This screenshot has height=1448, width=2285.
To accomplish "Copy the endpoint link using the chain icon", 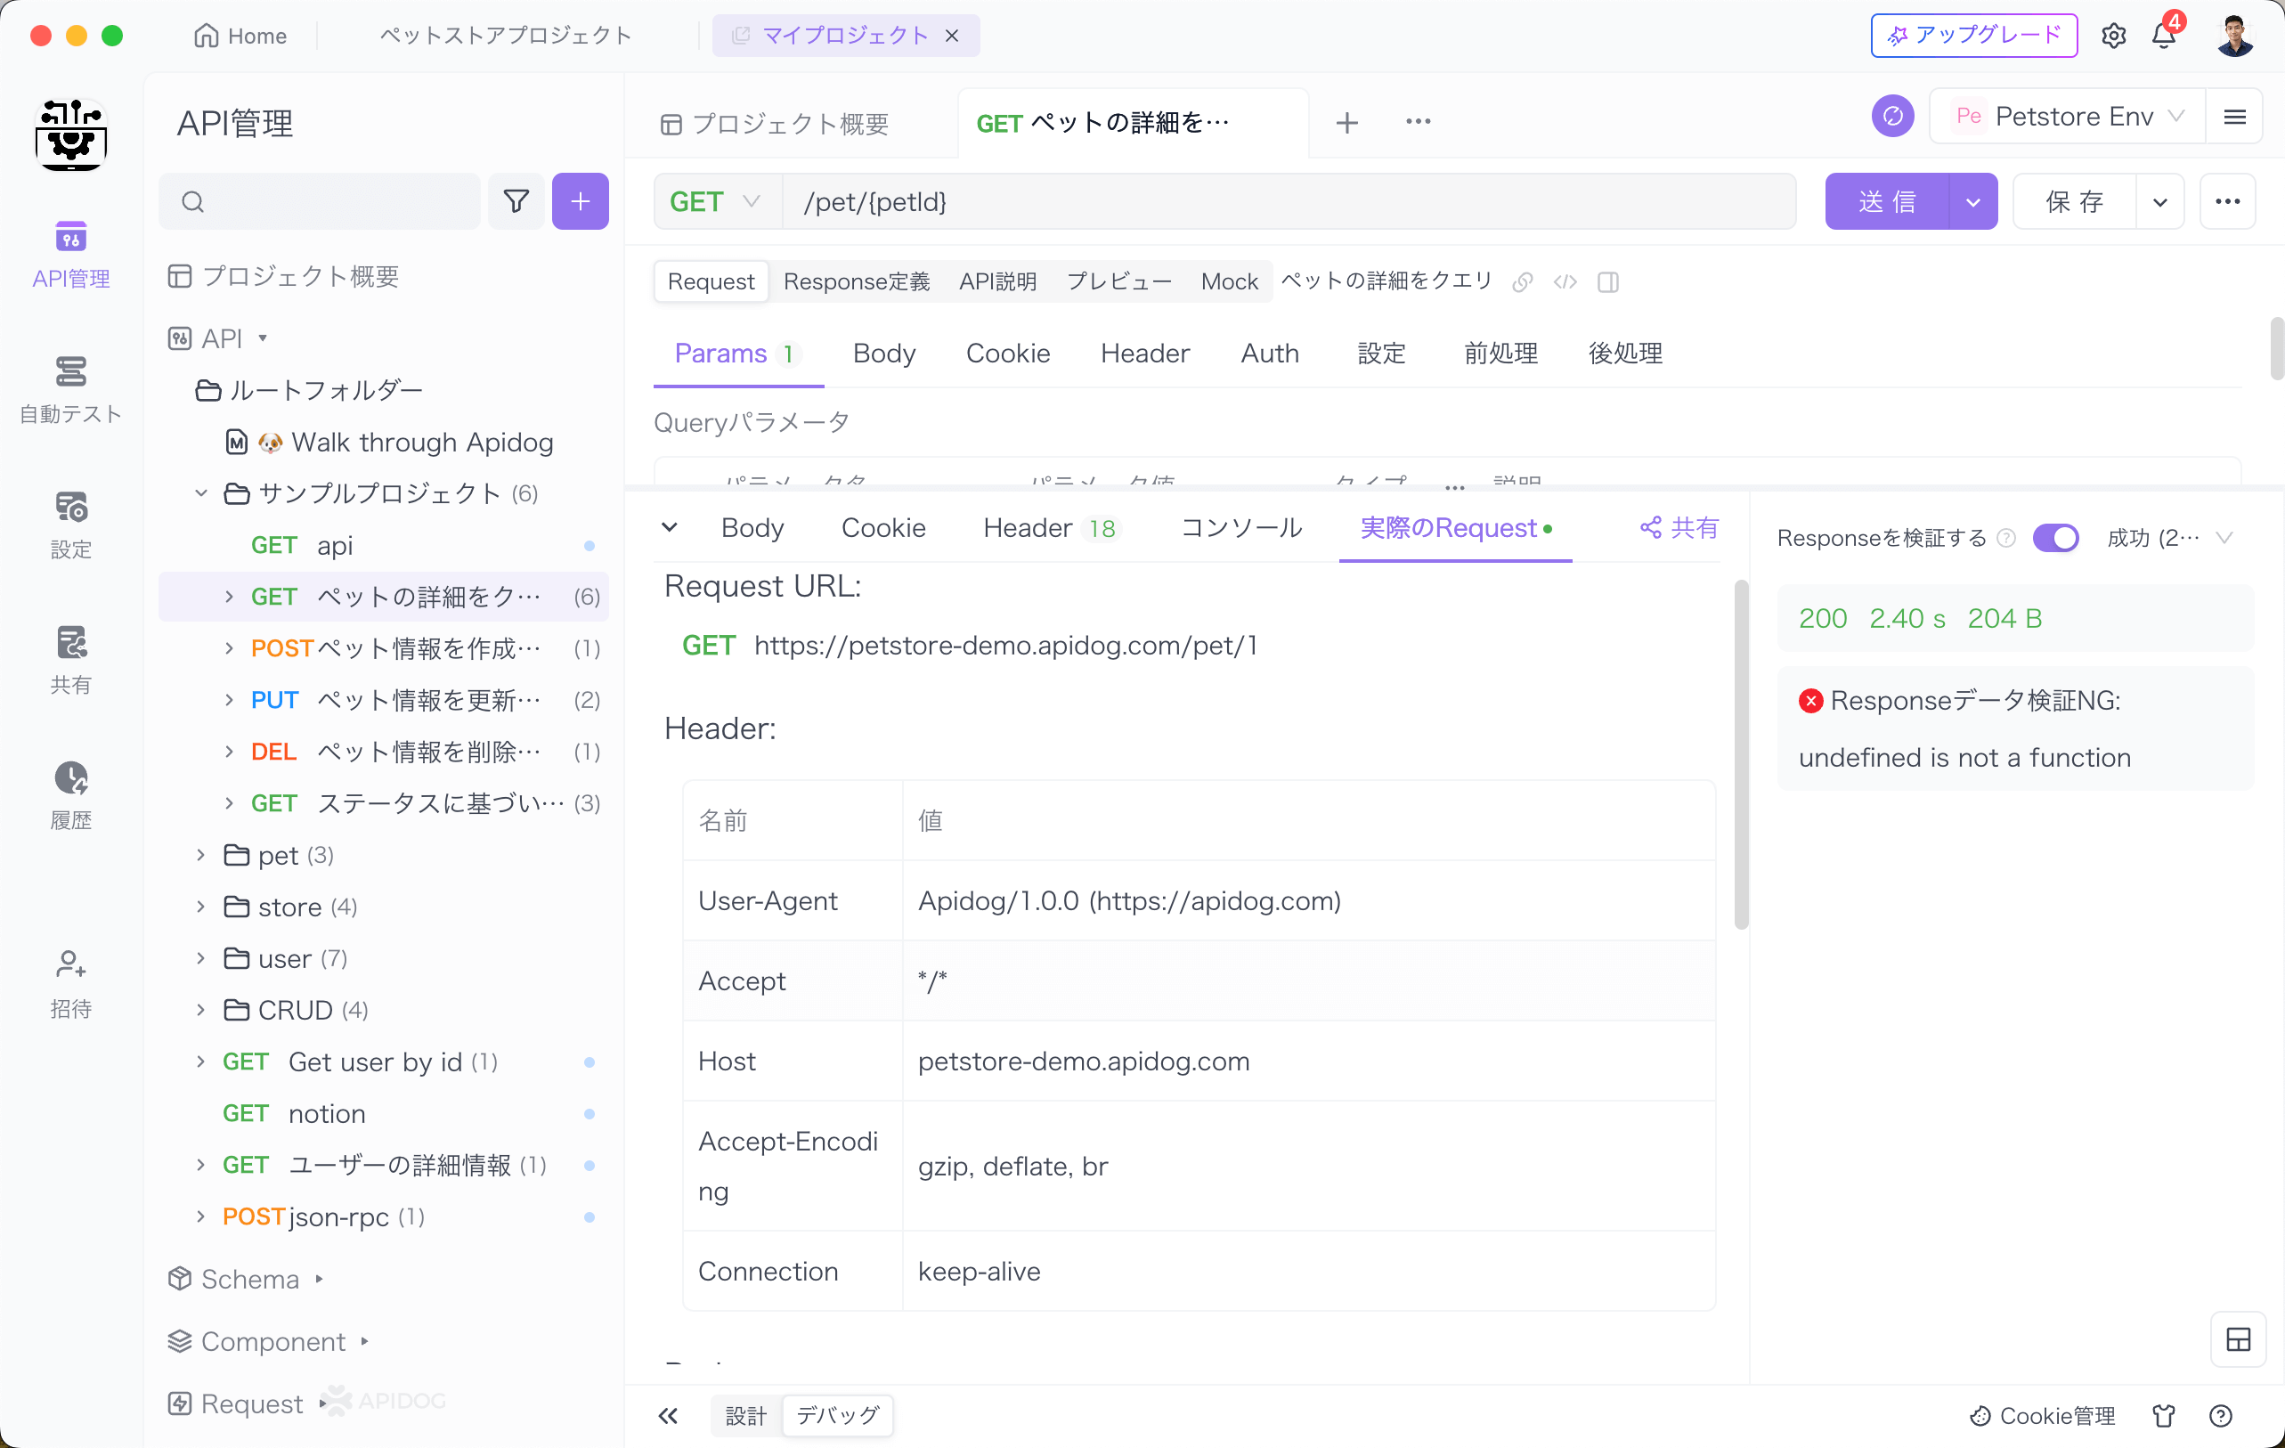I will coord(1523,281).
